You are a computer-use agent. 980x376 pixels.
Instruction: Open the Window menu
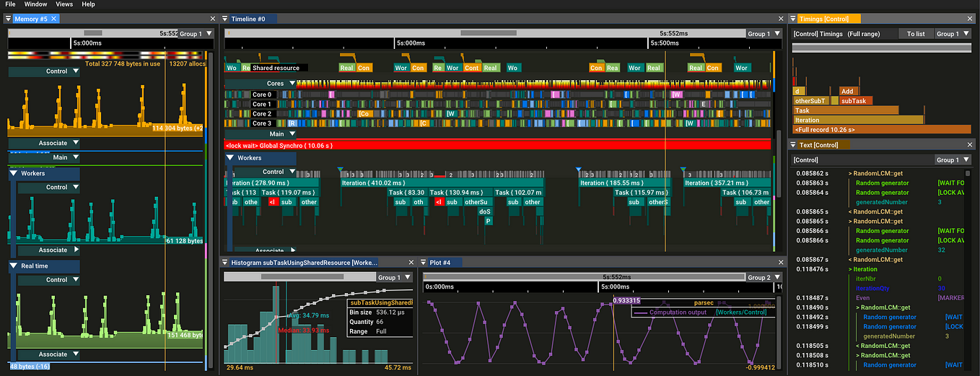[35, 4]
